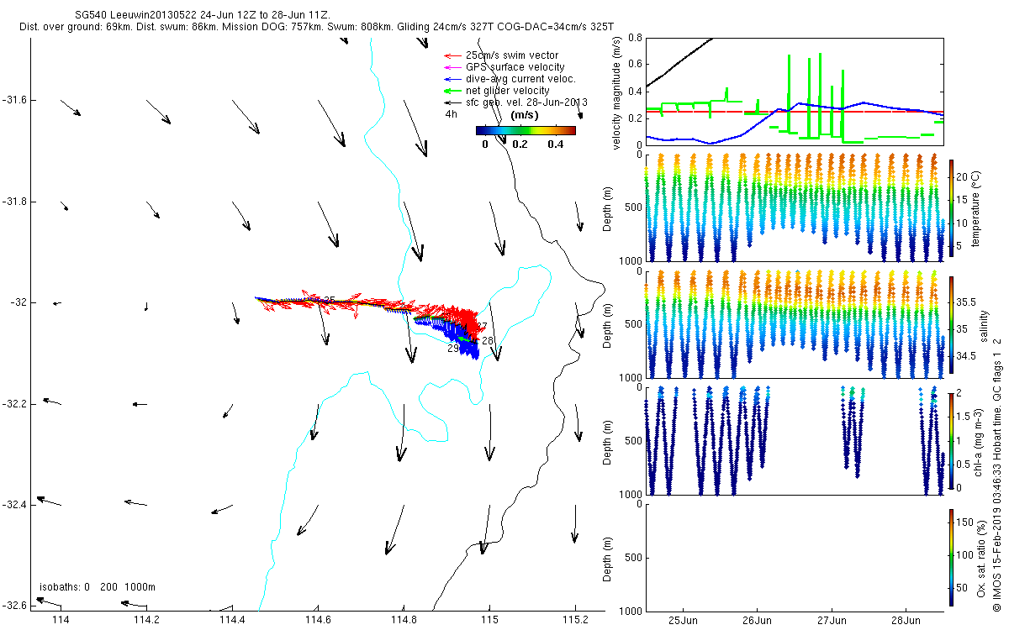This screenshot has height=630, width=1009.
Task: Click the empty oxygen saturation plot panel
Action: [x=795, y=557]
